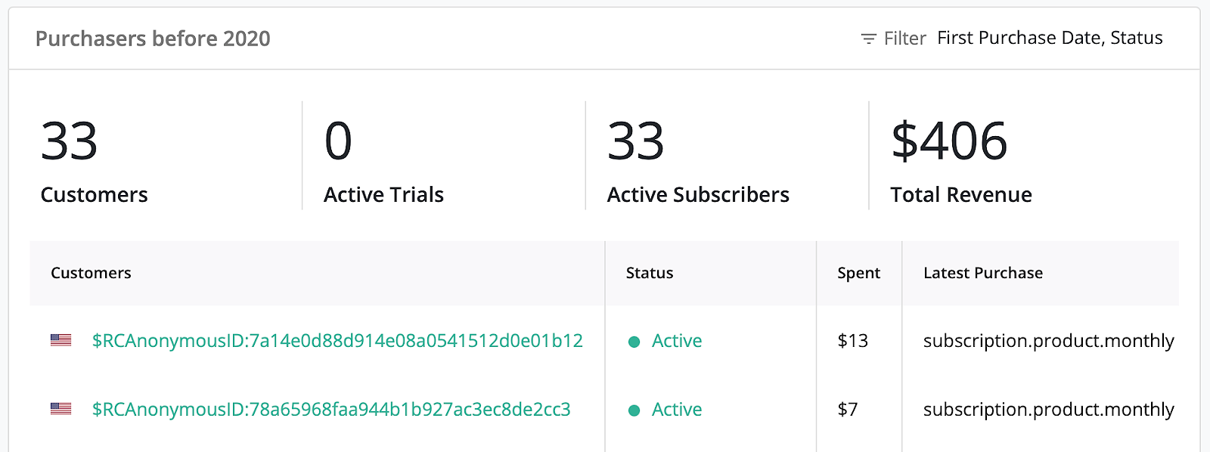This screenshot has height=452, width=1210.
Task: Click the 33 Customers metric
Action: [94, 161]
